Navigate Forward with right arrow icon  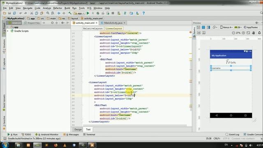[64, 13]
